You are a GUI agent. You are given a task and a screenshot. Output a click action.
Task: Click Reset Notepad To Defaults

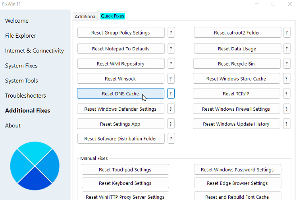click(x=121, y=49)
